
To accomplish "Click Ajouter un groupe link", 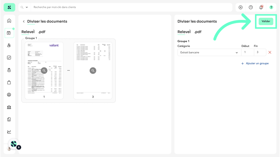I will click(255, 63).
